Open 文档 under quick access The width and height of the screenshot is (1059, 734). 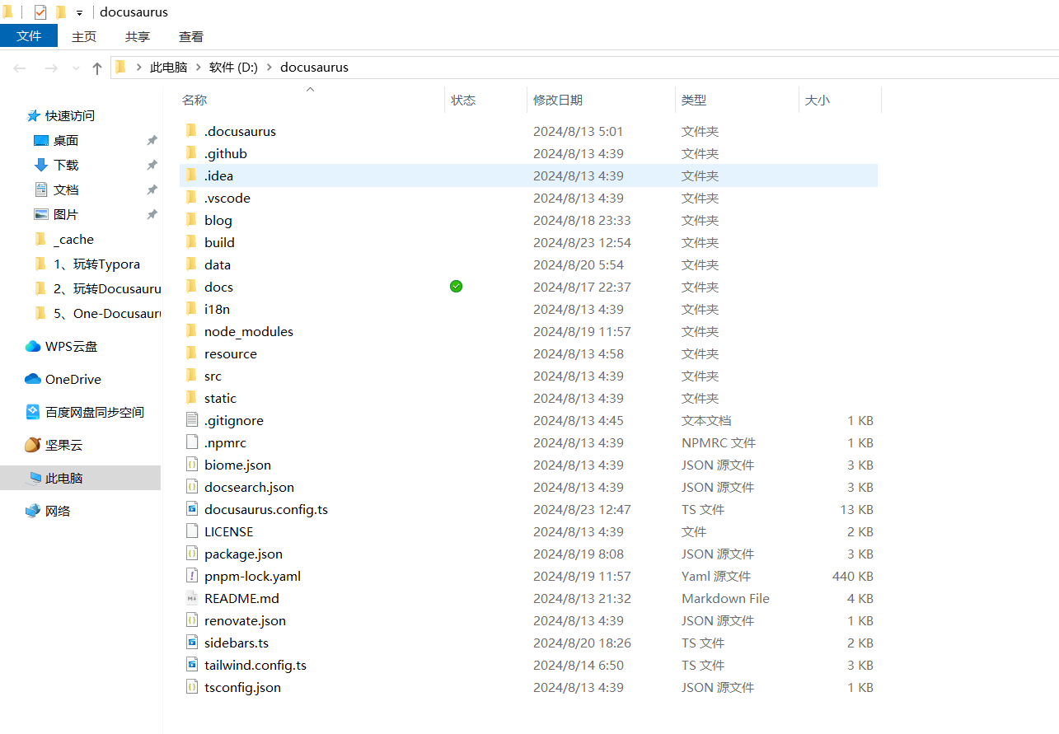pyautogui.click(x=56, y=190)
